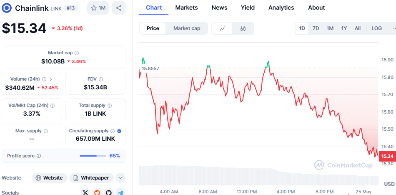Expand Volume (24h) details chevron

pyautogui.click(x=51, y=79)
